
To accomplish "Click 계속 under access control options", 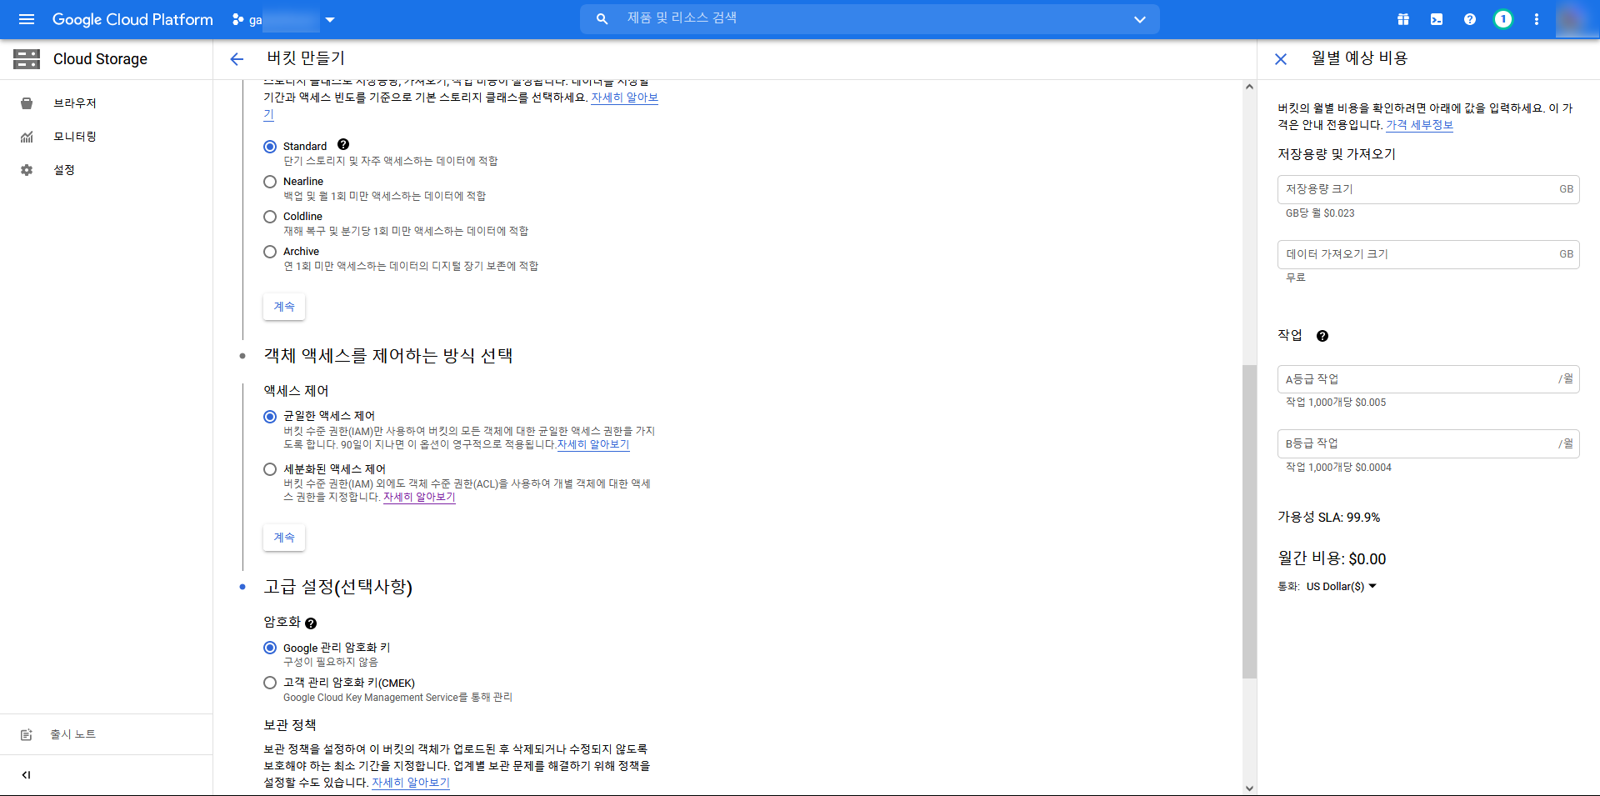I will tap(284, 538).
